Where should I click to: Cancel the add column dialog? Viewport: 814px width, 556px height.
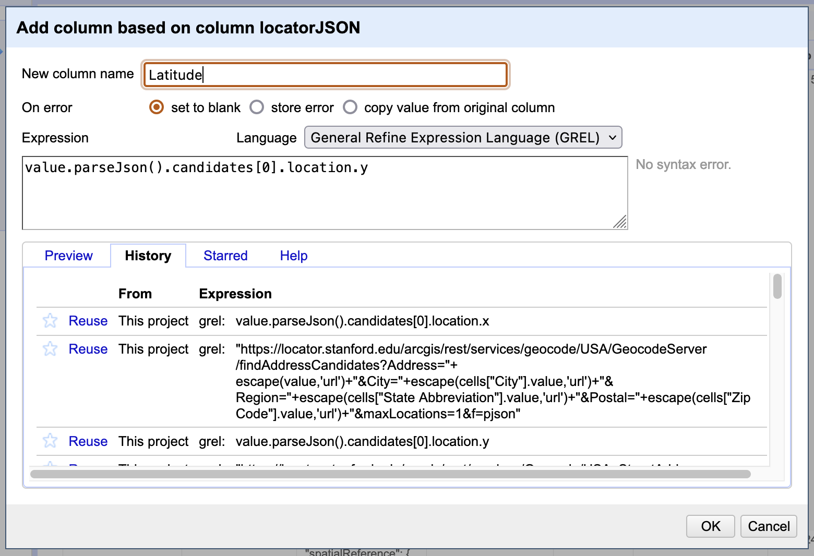pos(768,526)
